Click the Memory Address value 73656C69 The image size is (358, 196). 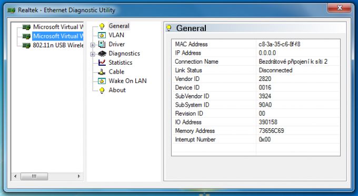pos(272,131)
